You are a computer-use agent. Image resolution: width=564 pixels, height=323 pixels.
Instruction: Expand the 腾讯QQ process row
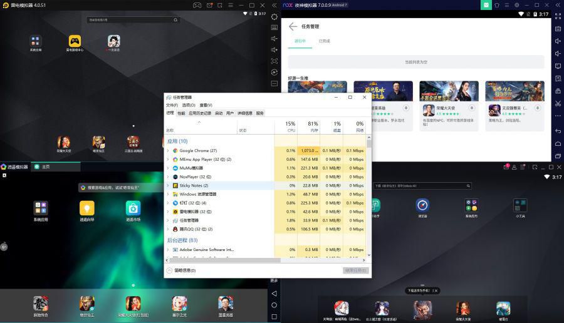tap(167, 229)
